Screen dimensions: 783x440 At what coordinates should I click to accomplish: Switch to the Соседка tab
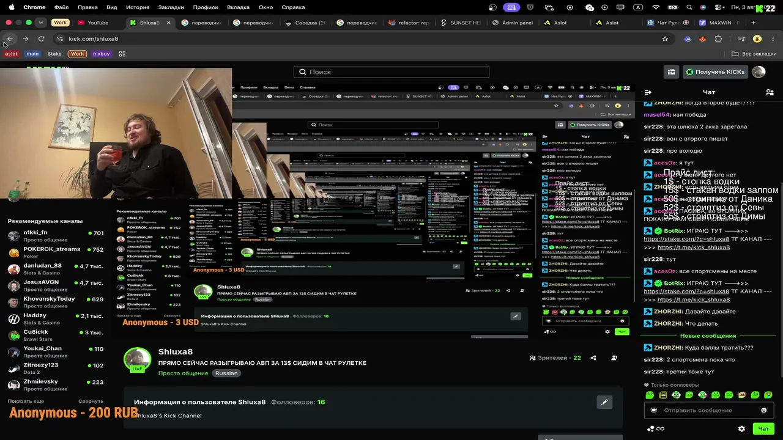click(x=306, y=23)
